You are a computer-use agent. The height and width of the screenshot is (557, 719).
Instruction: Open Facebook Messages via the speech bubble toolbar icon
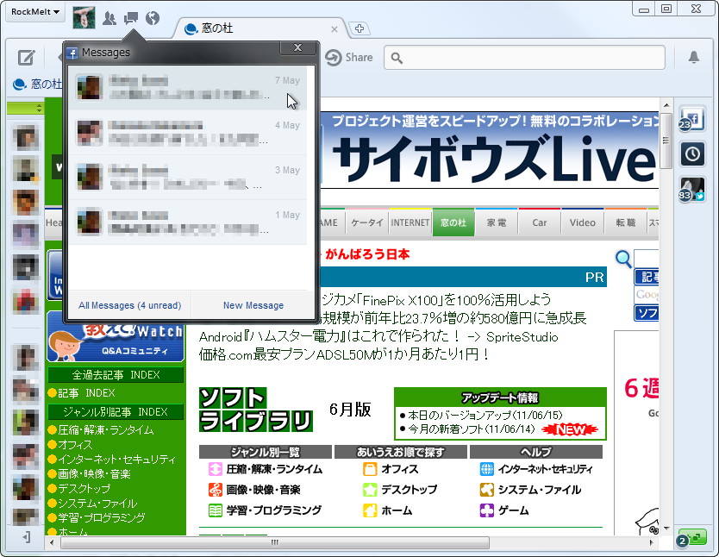[131, 17]
